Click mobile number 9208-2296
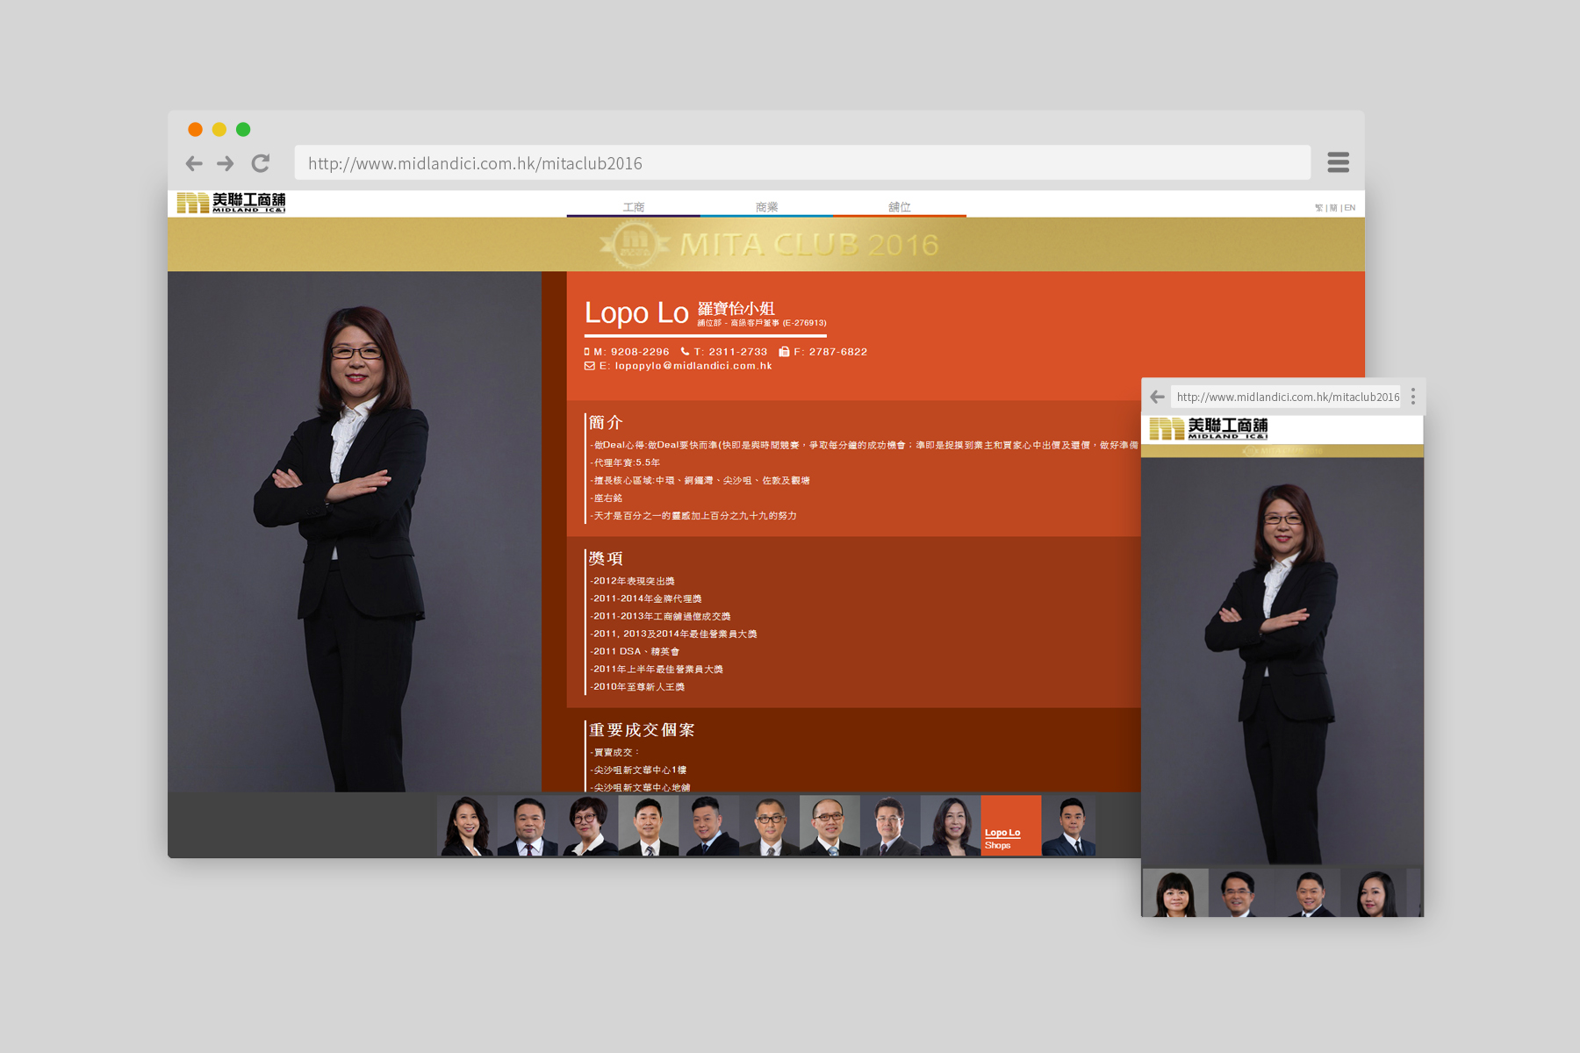 [x=640, y=352]
